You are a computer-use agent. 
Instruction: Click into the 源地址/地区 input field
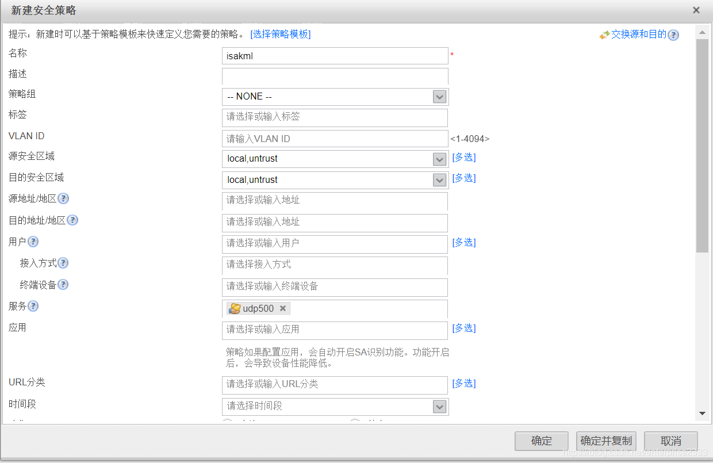[x=335, y=201]
